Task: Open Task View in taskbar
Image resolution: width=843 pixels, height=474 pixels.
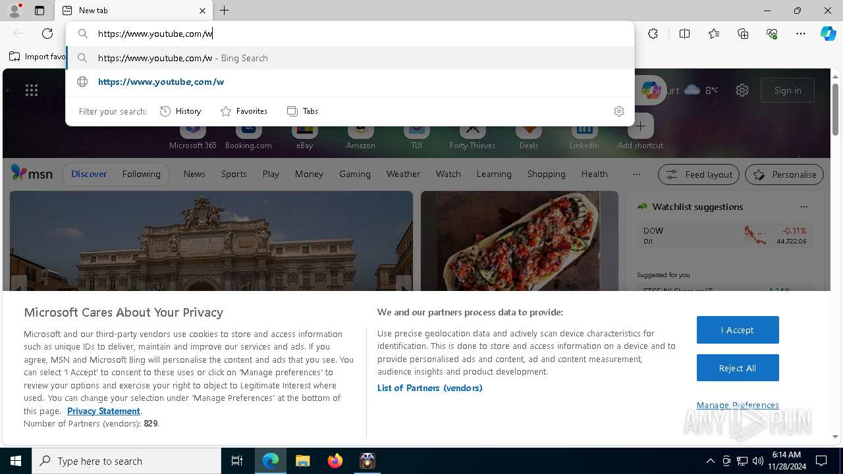Action: pyautogui.click(x=237, y=461)
